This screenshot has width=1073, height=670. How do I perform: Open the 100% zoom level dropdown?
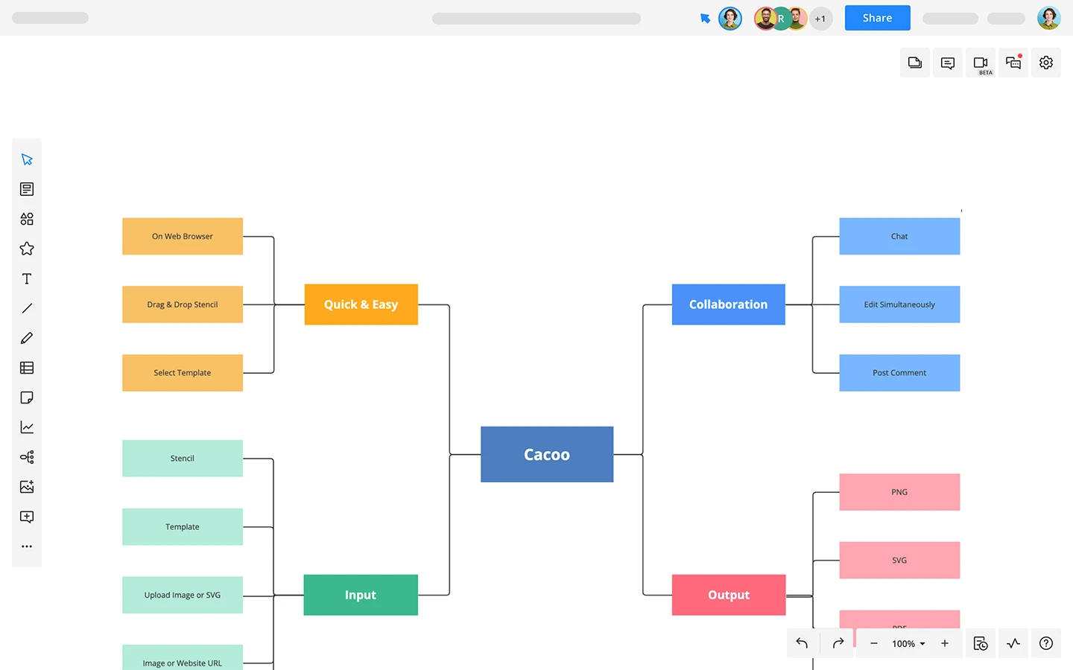[x=908, y=644]
